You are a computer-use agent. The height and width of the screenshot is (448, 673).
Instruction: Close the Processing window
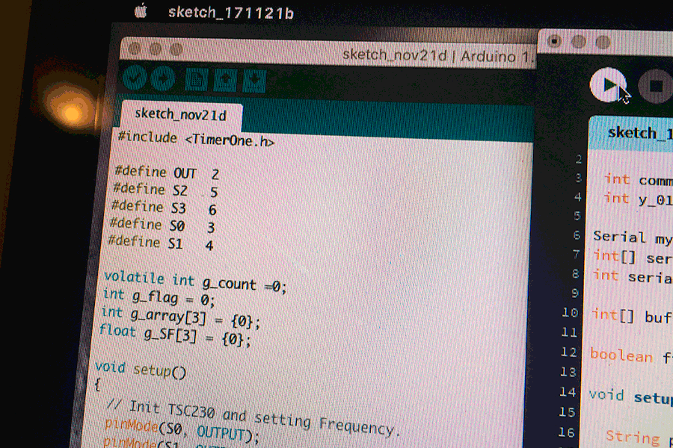554,41
